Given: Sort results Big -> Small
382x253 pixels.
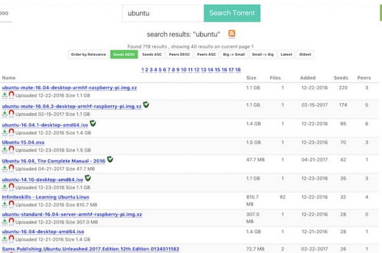Looking at the screenshot, I should 234,55.
